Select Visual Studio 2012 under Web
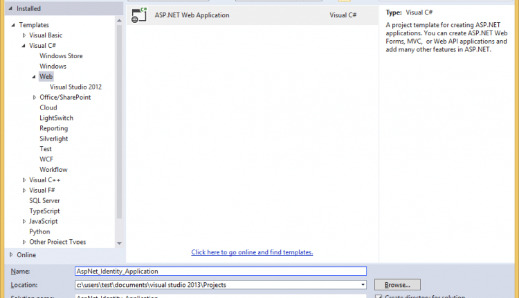 76,87
